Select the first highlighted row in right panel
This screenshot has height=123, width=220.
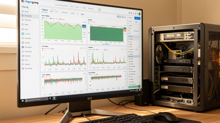134,37
